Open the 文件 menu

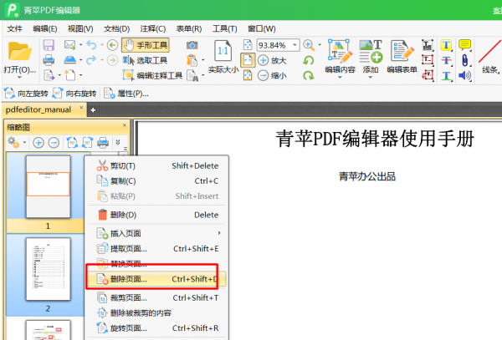coord(15,28)
